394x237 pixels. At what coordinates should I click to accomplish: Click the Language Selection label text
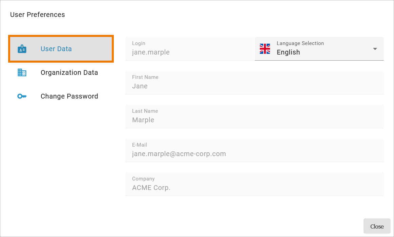tap(300, 43)
